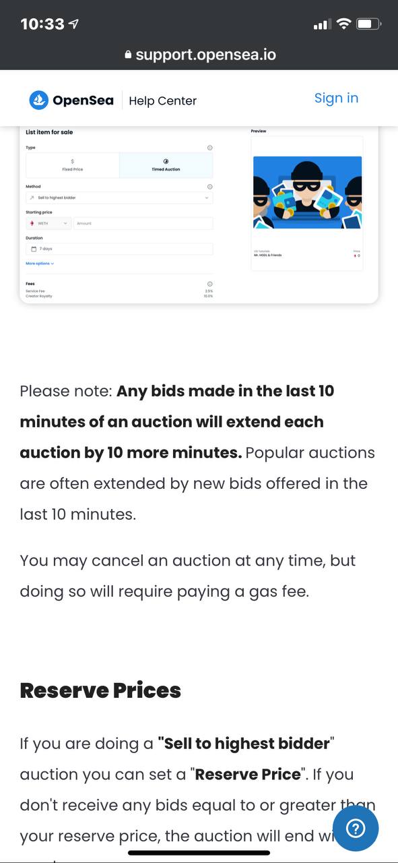Tap the OpenSea wordmark in header
Screen dimensions: 398x863
(83, 100)
